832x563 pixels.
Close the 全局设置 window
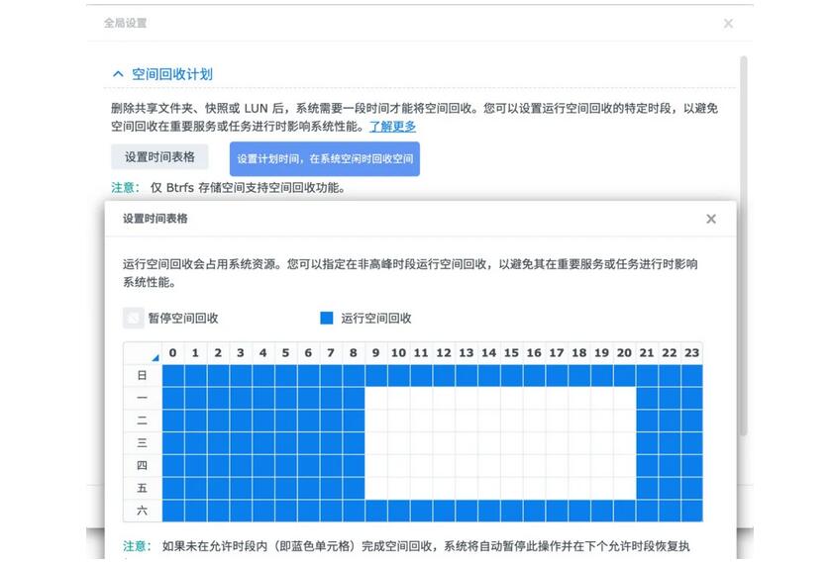coord(728,23)
